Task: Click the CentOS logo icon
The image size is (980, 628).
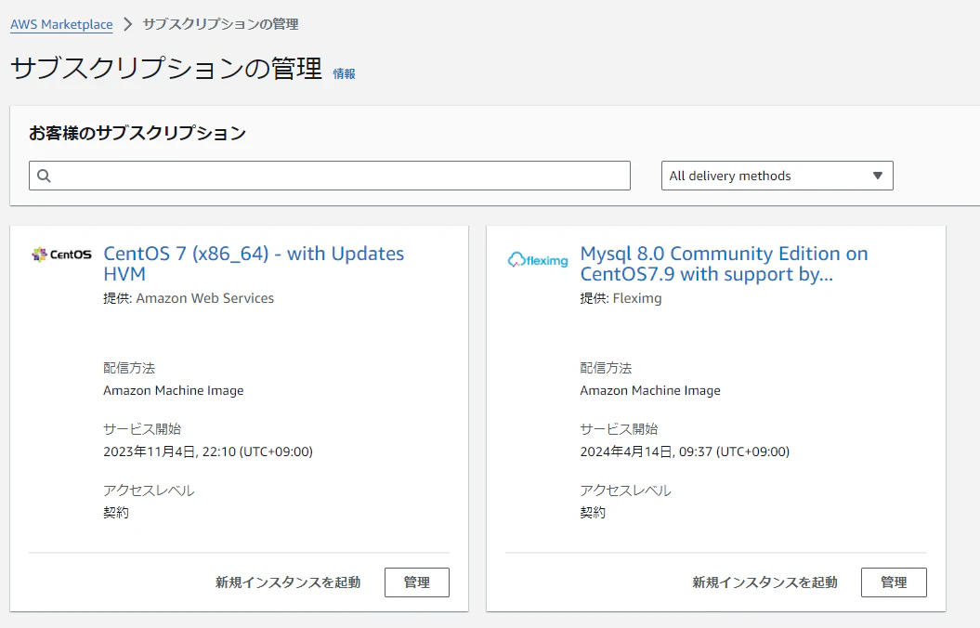Action: [x=61, y=255]
